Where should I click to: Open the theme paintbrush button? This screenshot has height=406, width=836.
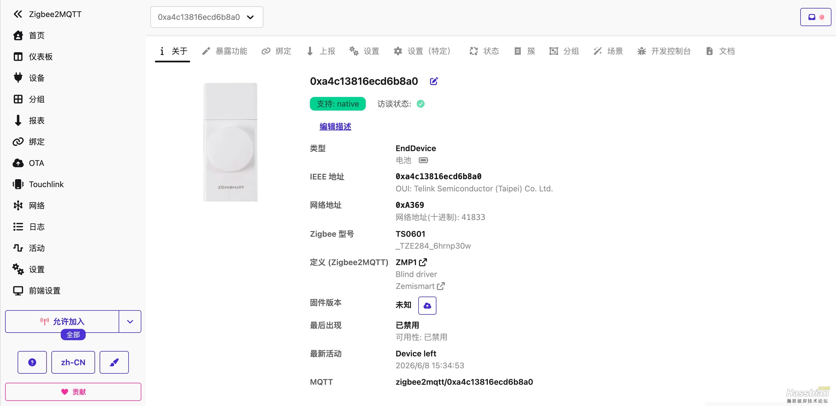click(x=114, y=362)
